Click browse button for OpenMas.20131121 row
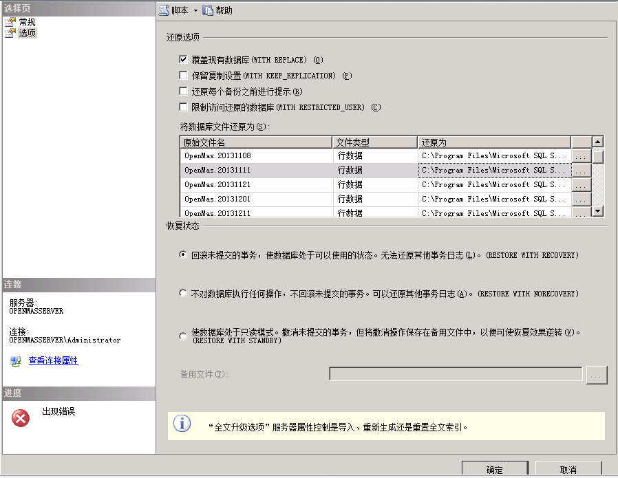This screenshot has width=618, height=478. click(x=581, y=185)
